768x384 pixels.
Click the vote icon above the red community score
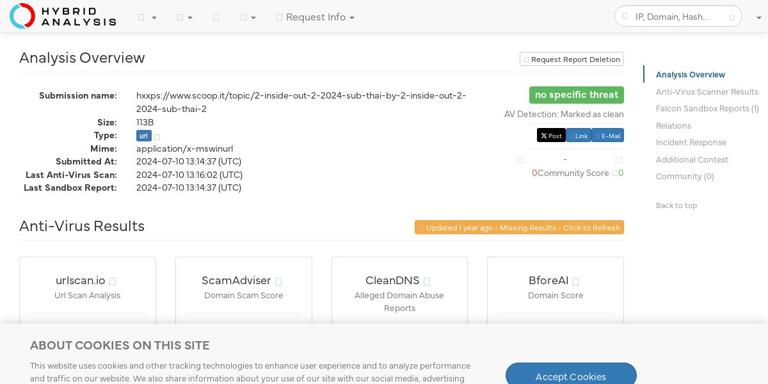[520, 160]
